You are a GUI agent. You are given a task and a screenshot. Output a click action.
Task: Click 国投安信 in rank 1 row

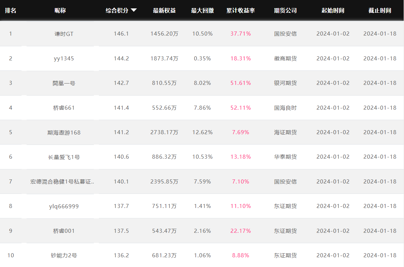[x=286, y=34]
